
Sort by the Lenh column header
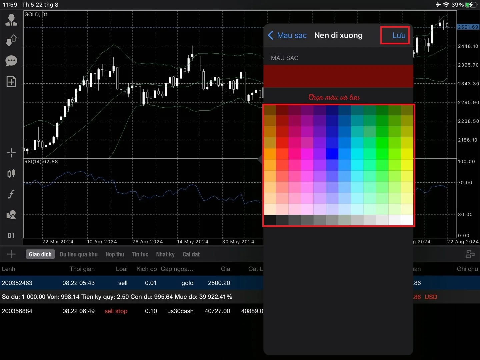(x=9, y=269)
